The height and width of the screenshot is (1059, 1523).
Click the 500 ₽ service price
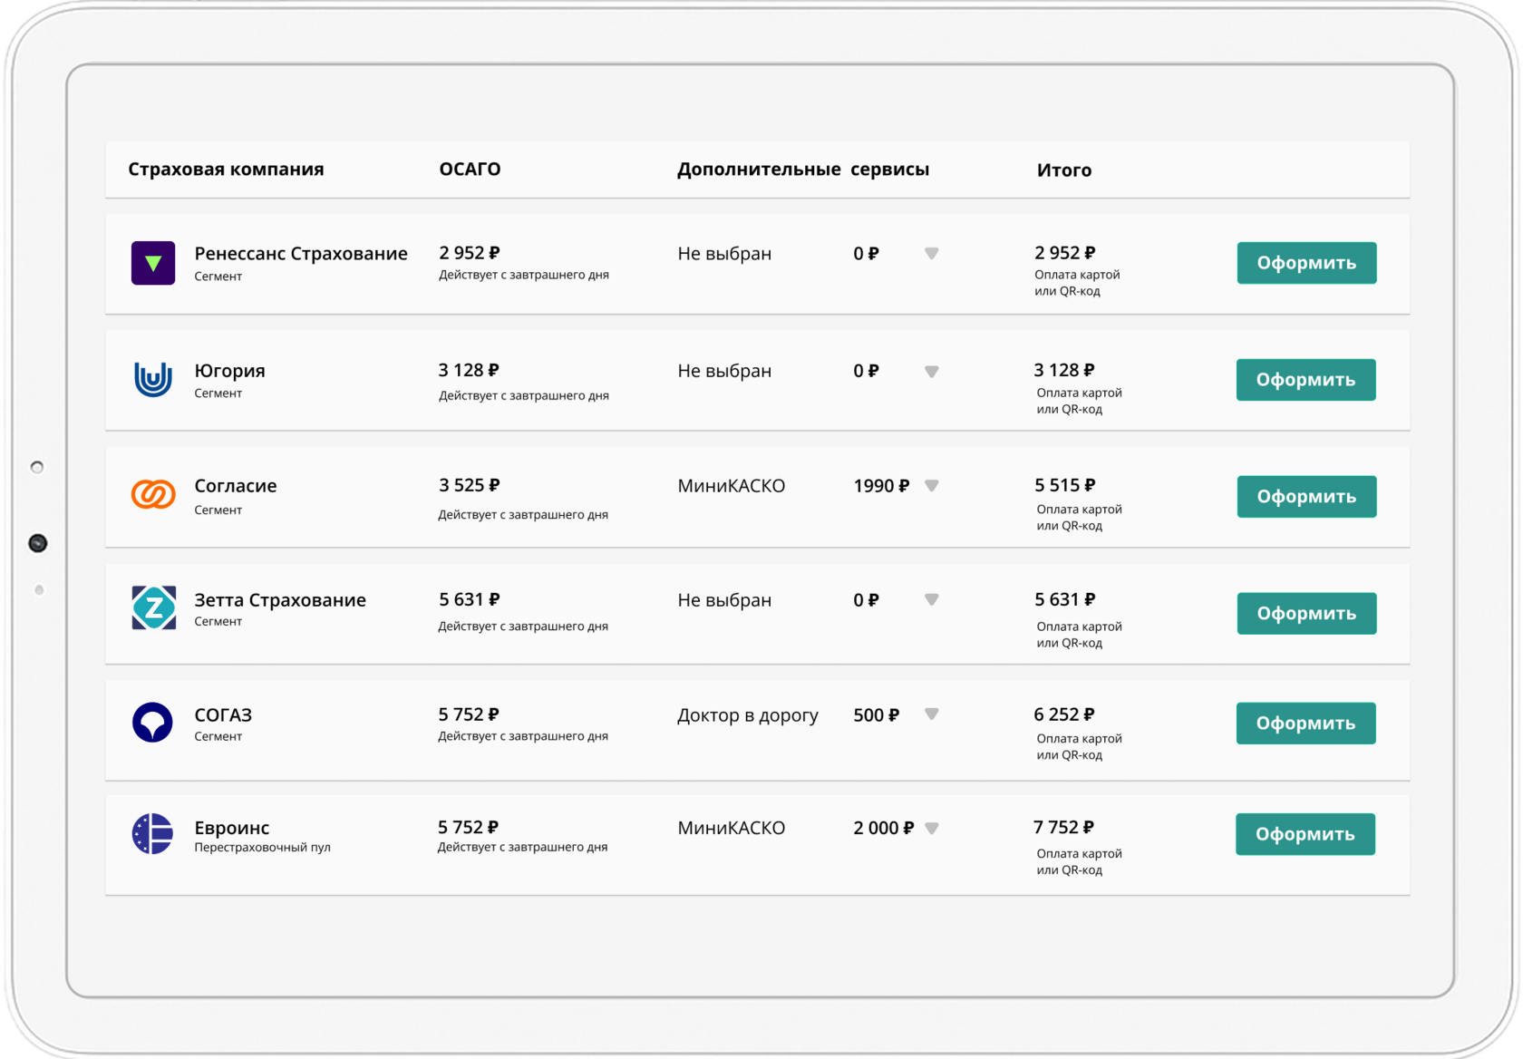point(877,715)
